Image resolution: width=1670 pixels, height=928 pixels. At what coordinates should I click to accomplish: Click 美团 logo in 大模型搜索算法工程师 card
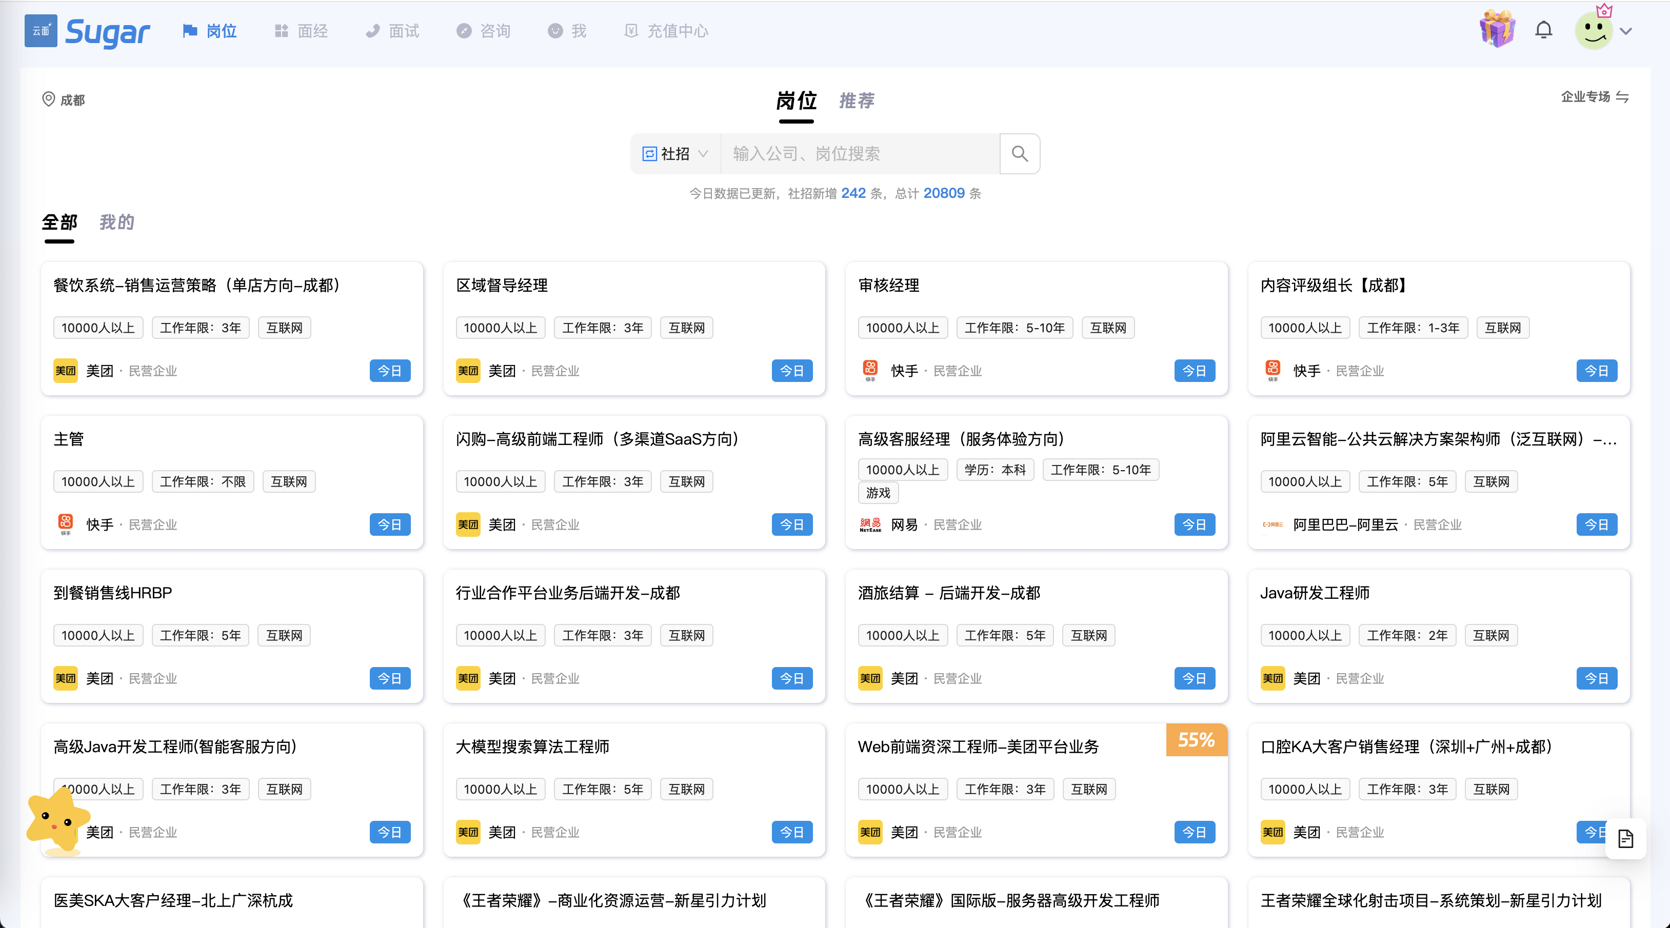(467, 832)
